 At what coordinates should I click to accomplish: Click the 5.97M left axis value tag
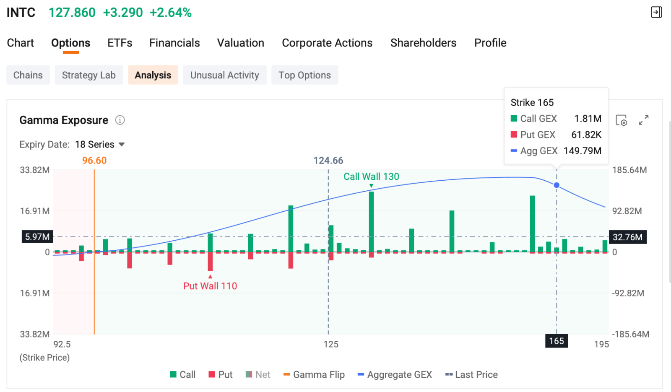[37, 237]
